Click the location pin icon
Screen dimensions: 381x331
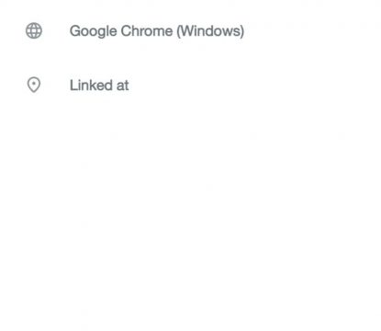pos(34,85)
